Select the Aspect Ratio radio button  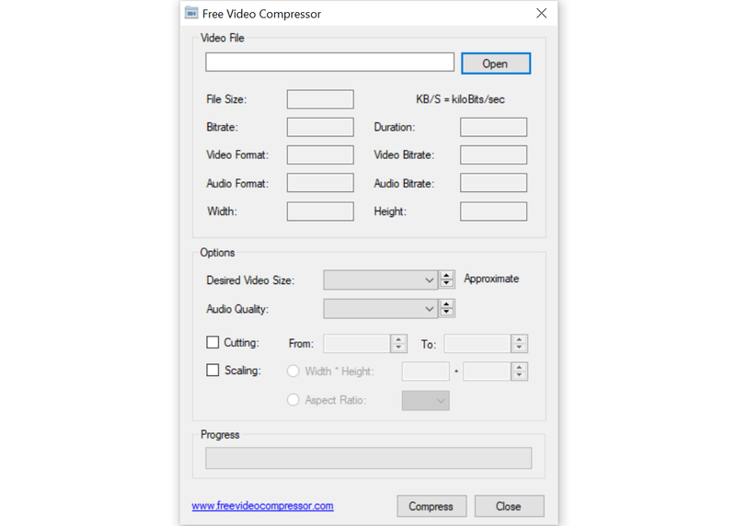click(x=293, y=400)
